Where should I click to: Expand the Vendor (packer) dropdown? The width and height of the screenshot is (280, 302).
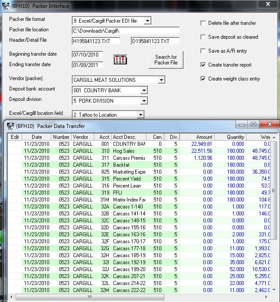[x=161, y=80]
